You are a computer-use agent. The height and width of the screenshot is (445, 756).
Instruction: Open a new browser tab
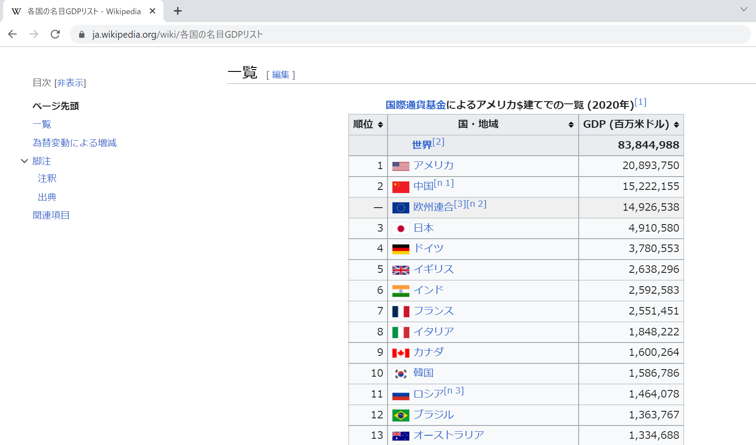(x=178, y=11)
